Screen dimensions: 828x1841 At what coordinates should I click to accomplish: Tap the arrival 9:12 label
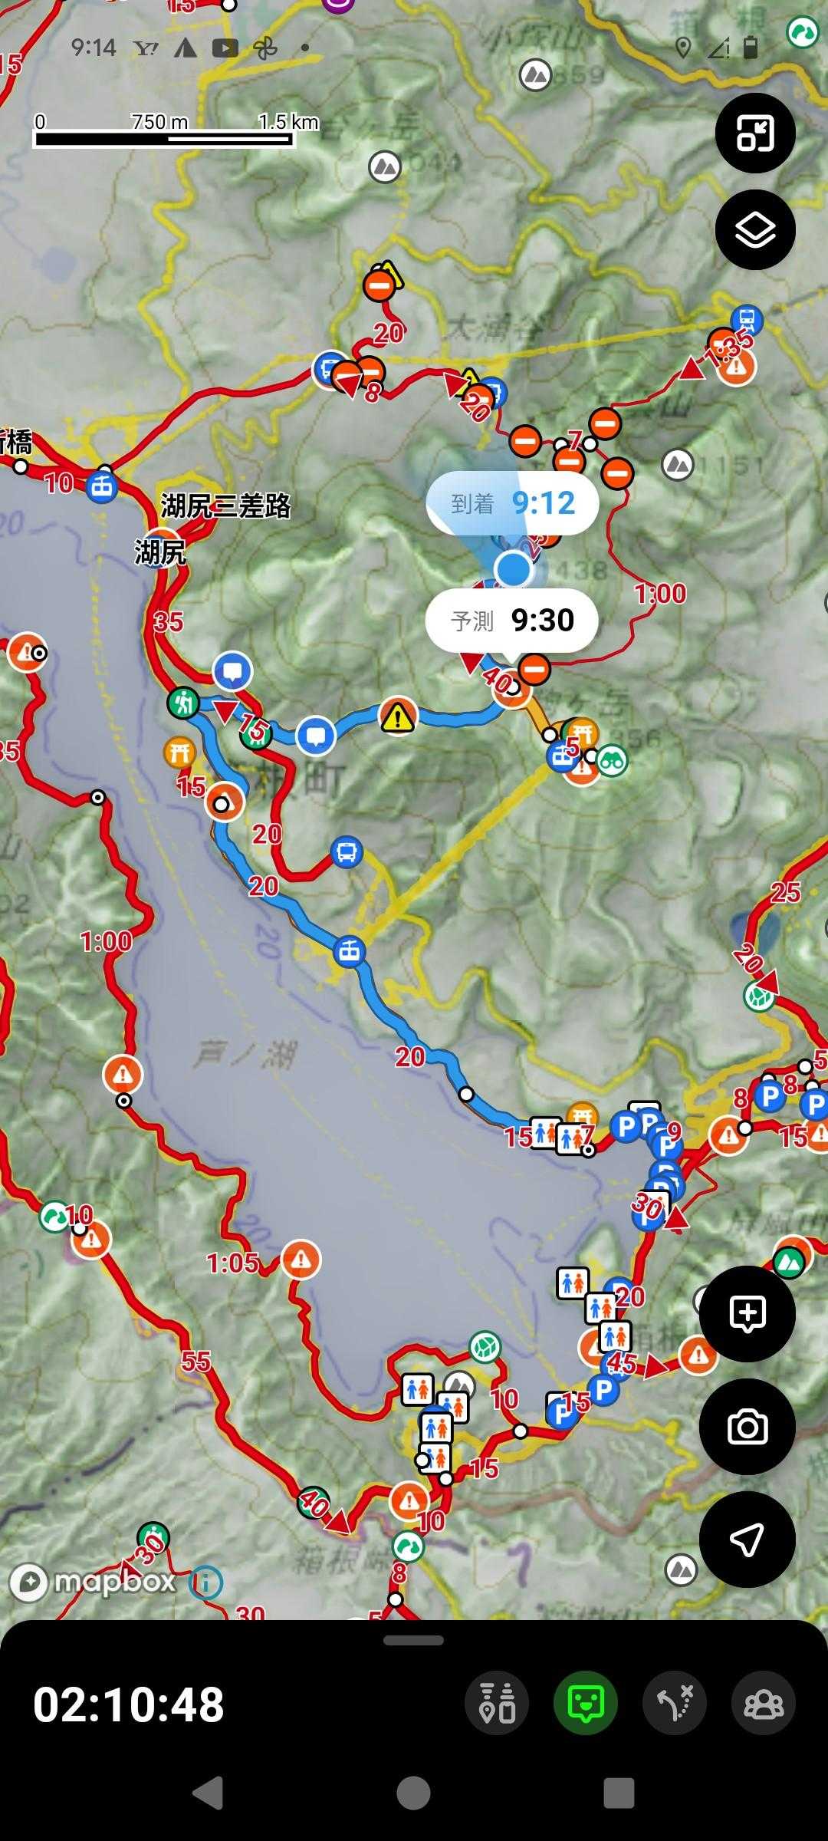click(512, 503)
